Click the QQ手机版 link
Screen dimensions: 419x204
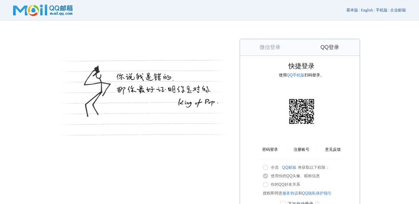[295, 75]
